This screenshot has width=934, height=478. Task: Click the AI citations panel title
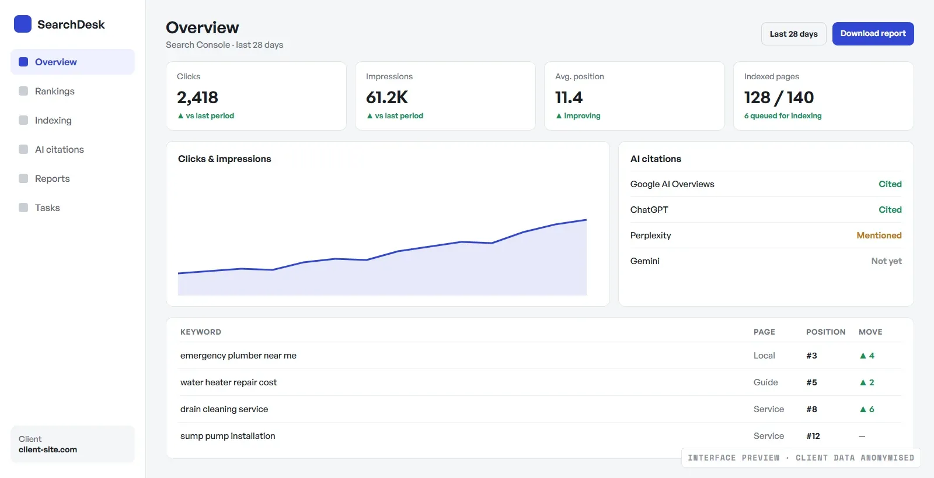pos(656,159)
